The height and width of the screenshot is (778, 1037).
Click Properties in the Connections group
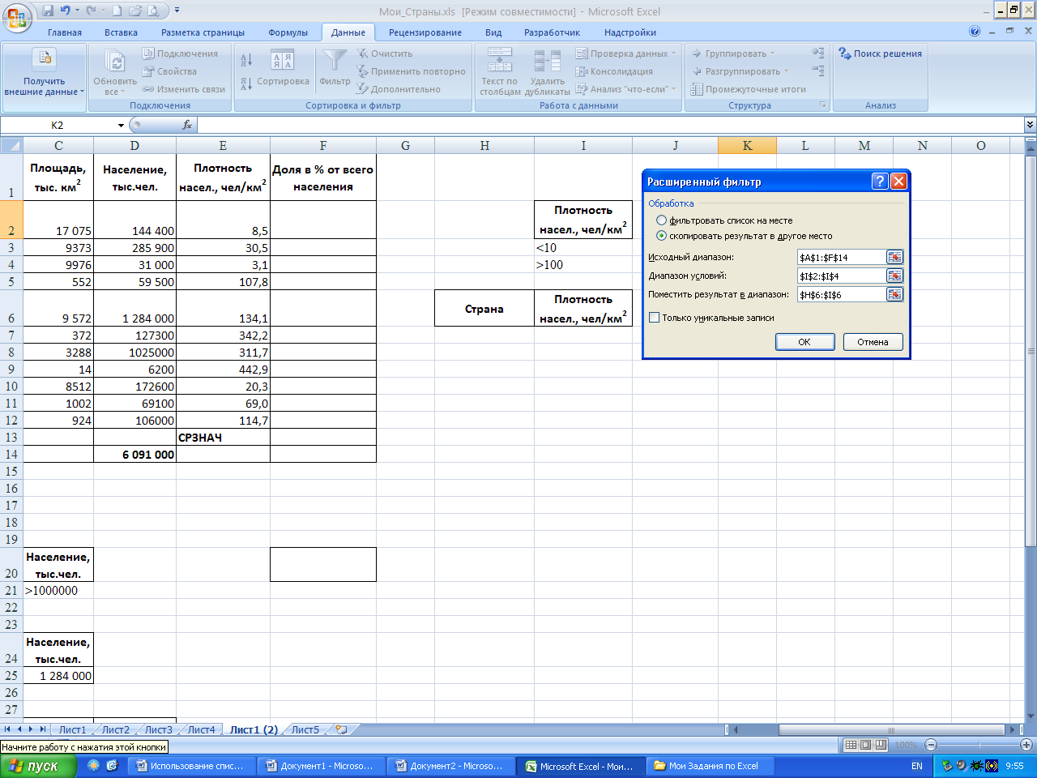coord(169,71)
